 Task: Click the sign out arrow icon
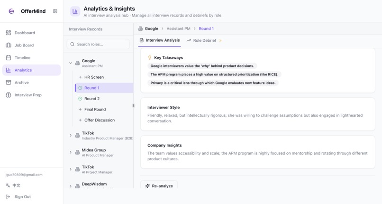8,196
